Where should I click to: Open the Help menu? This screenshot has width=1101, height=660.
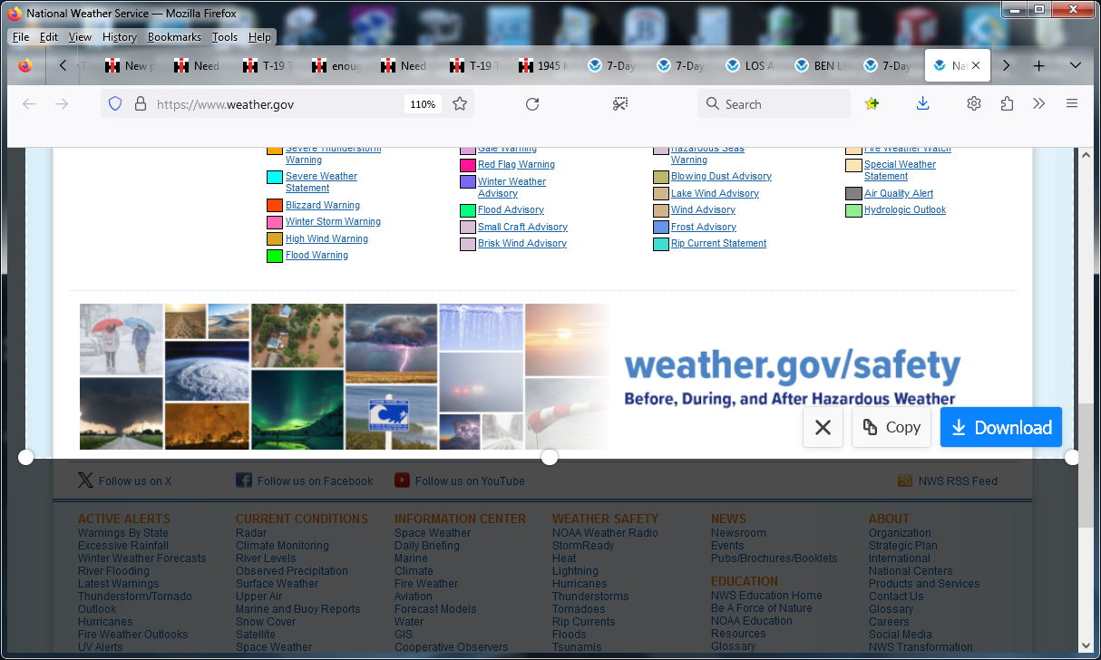tap(259, 37)
